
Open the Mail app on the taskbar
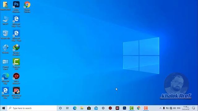pyautogui.click(x=96, y=108)
